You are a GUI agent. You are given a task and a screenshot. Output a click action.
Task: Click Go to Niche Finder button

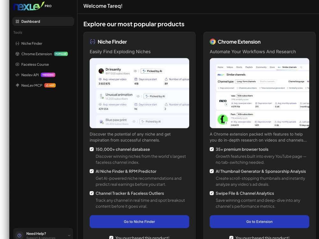point(139,221)
